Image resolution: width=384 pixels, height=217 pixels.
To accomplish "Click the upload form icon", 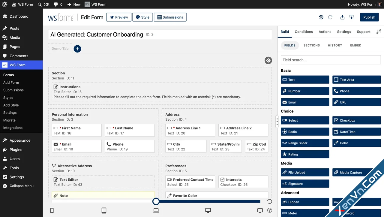I will (342, 17).
